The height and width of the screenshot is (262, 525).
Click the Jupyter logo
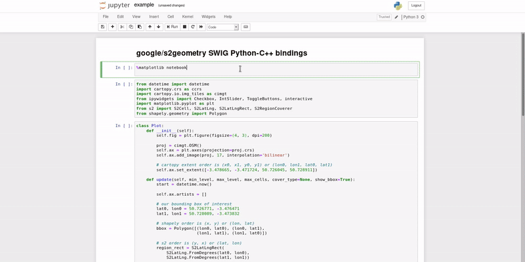114,5
